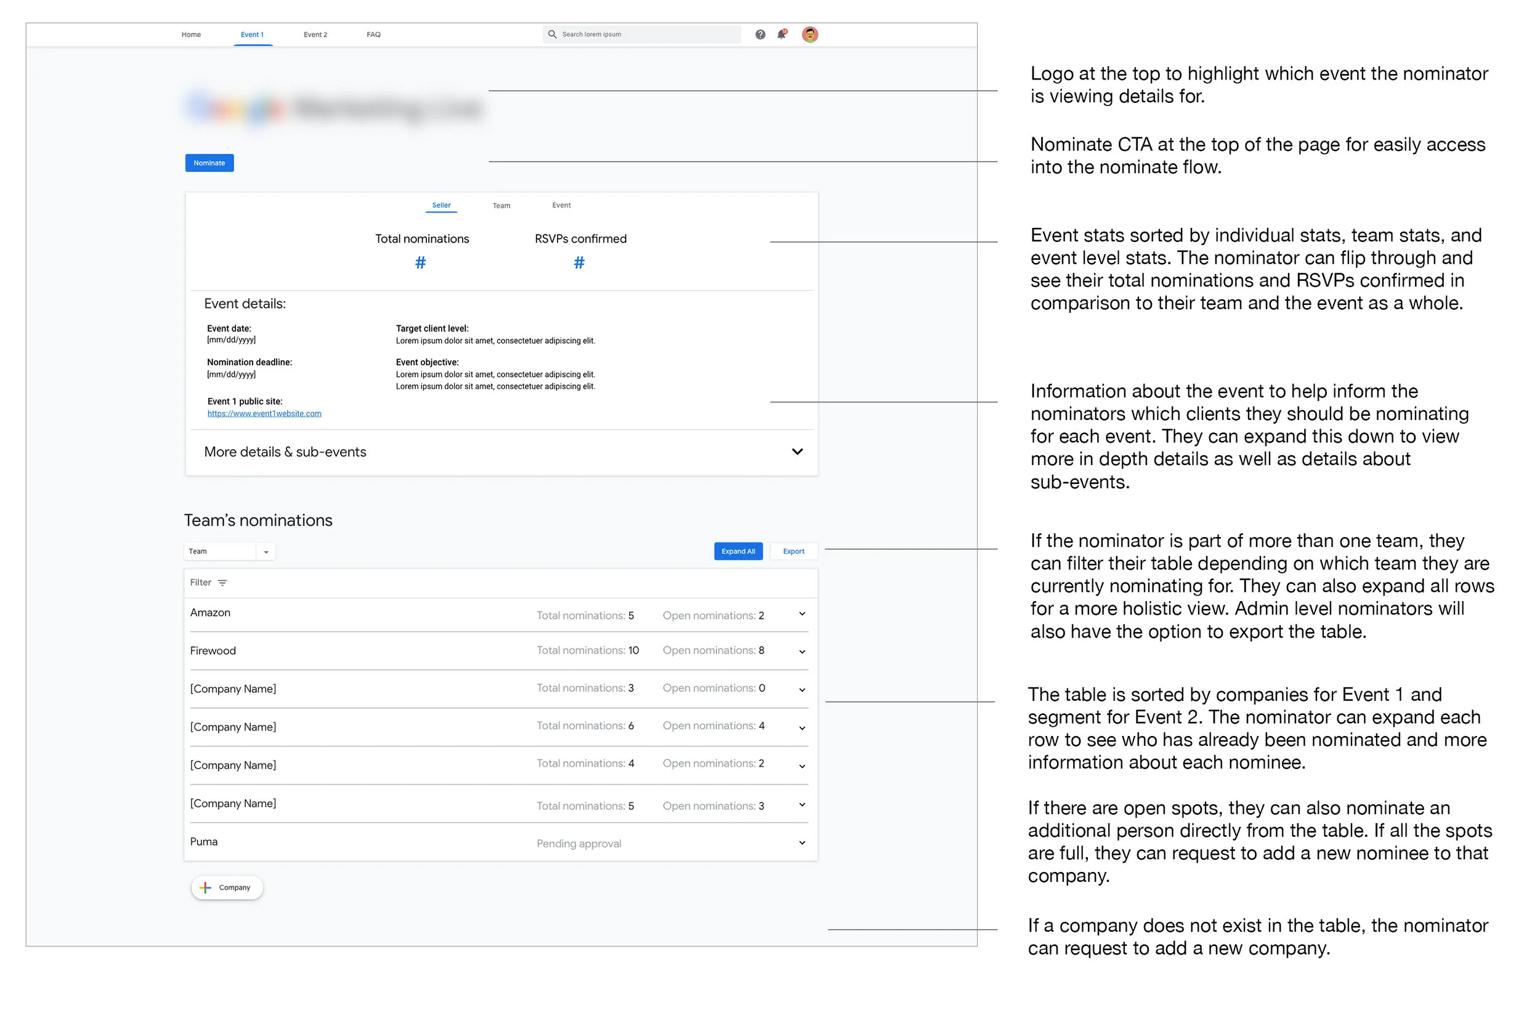The width and height of the screenshot is (1540, 1010).
Task: Click the colorful plus Company button
Action: point(227,887)
